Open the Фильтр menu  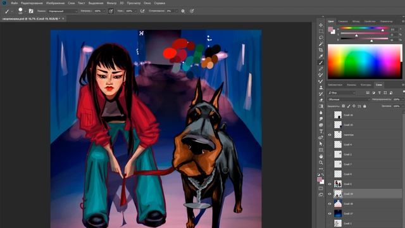[x=111, y=3]
